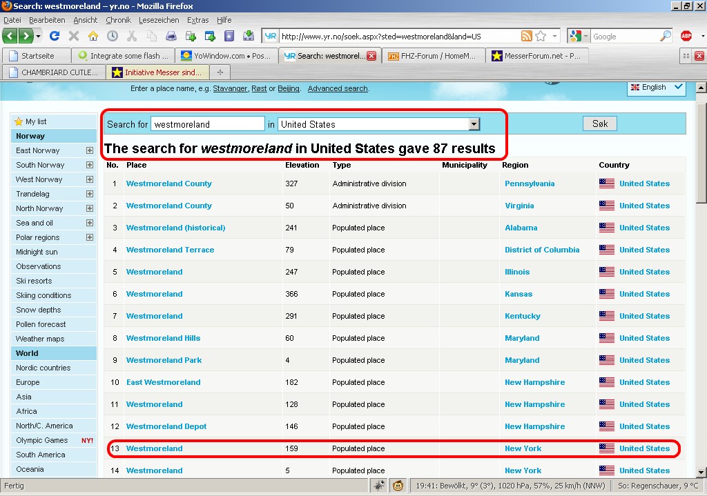Viewport: 707px width, 496px height.
Task: Open browsing history via clock icon
Action: coord(112,36)
